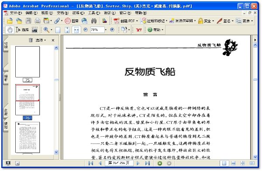Open the 视图(V) menu

click(x=47, y=13)
